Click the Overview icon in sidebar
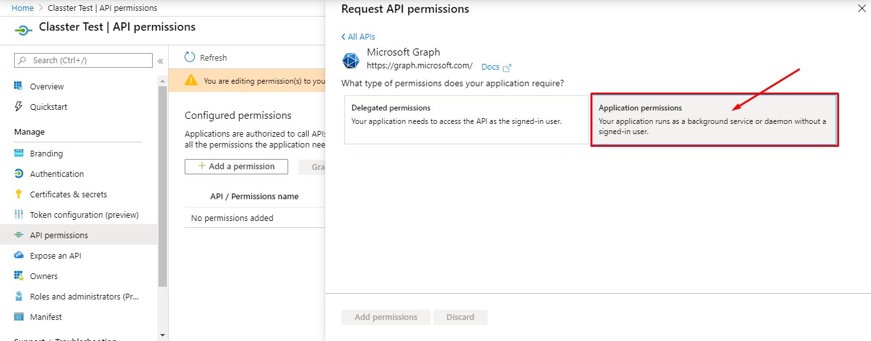Image resolution: width=871 pixels, height=341 pixels. point(19,86)
